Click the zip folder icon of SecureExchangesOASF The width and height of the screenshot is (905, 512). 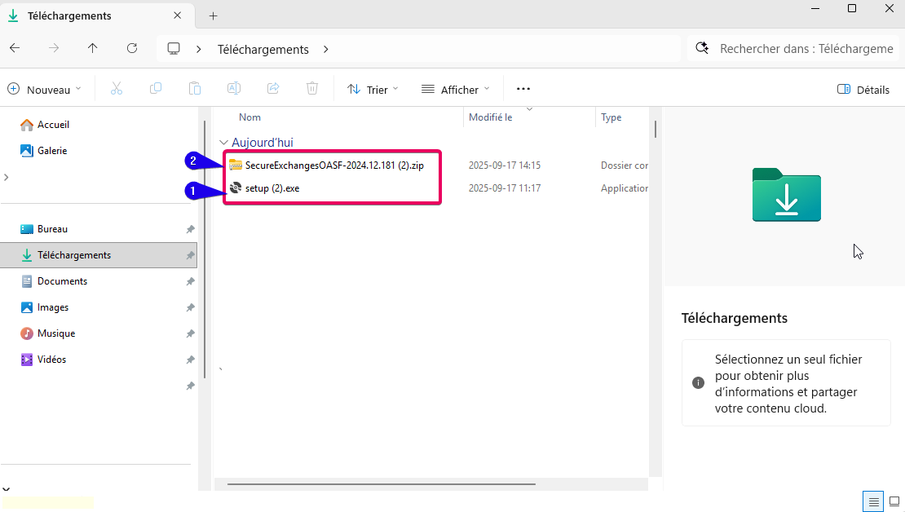pyautogui.click(x=235, y=165)
